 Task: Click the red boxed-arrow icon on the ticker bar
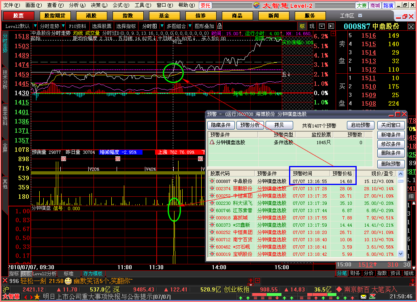pyautogui.click(x=257, y=281)
